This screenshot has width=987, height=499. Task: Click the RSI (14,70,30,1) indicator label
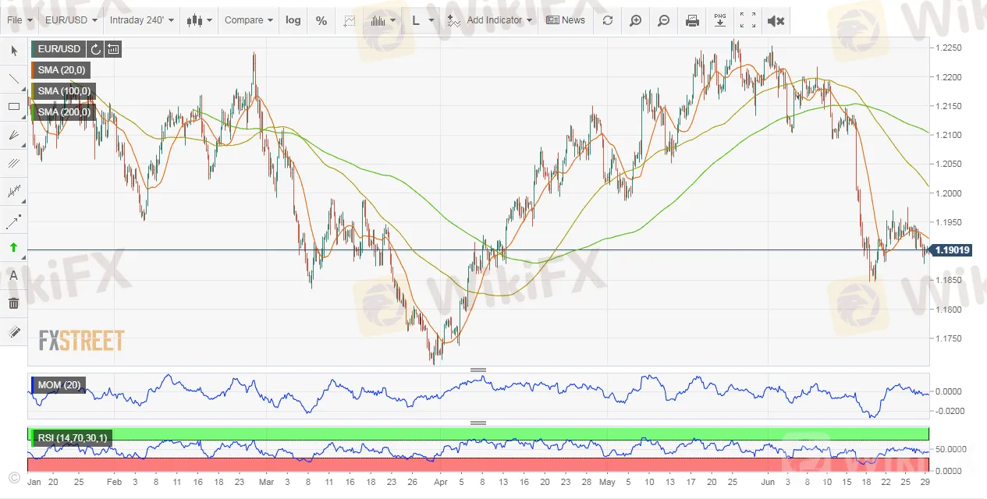73,438
